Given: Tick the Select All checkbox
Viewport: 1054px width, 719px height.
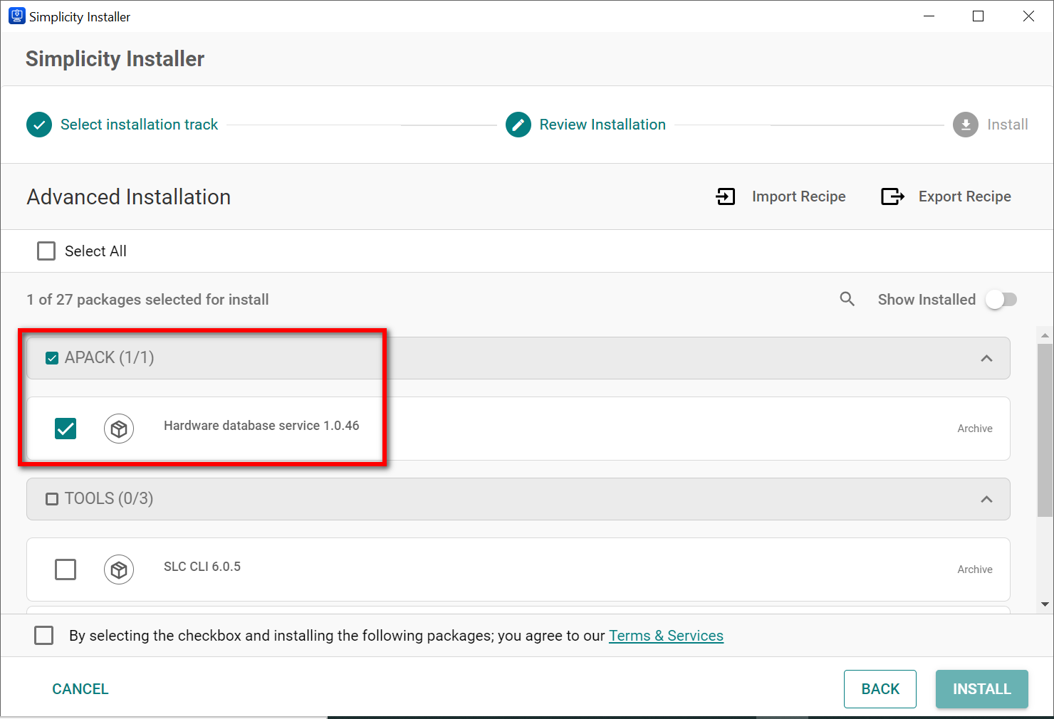Looking at the screenshot, I should pyautogui.click(x=46, y=251).
